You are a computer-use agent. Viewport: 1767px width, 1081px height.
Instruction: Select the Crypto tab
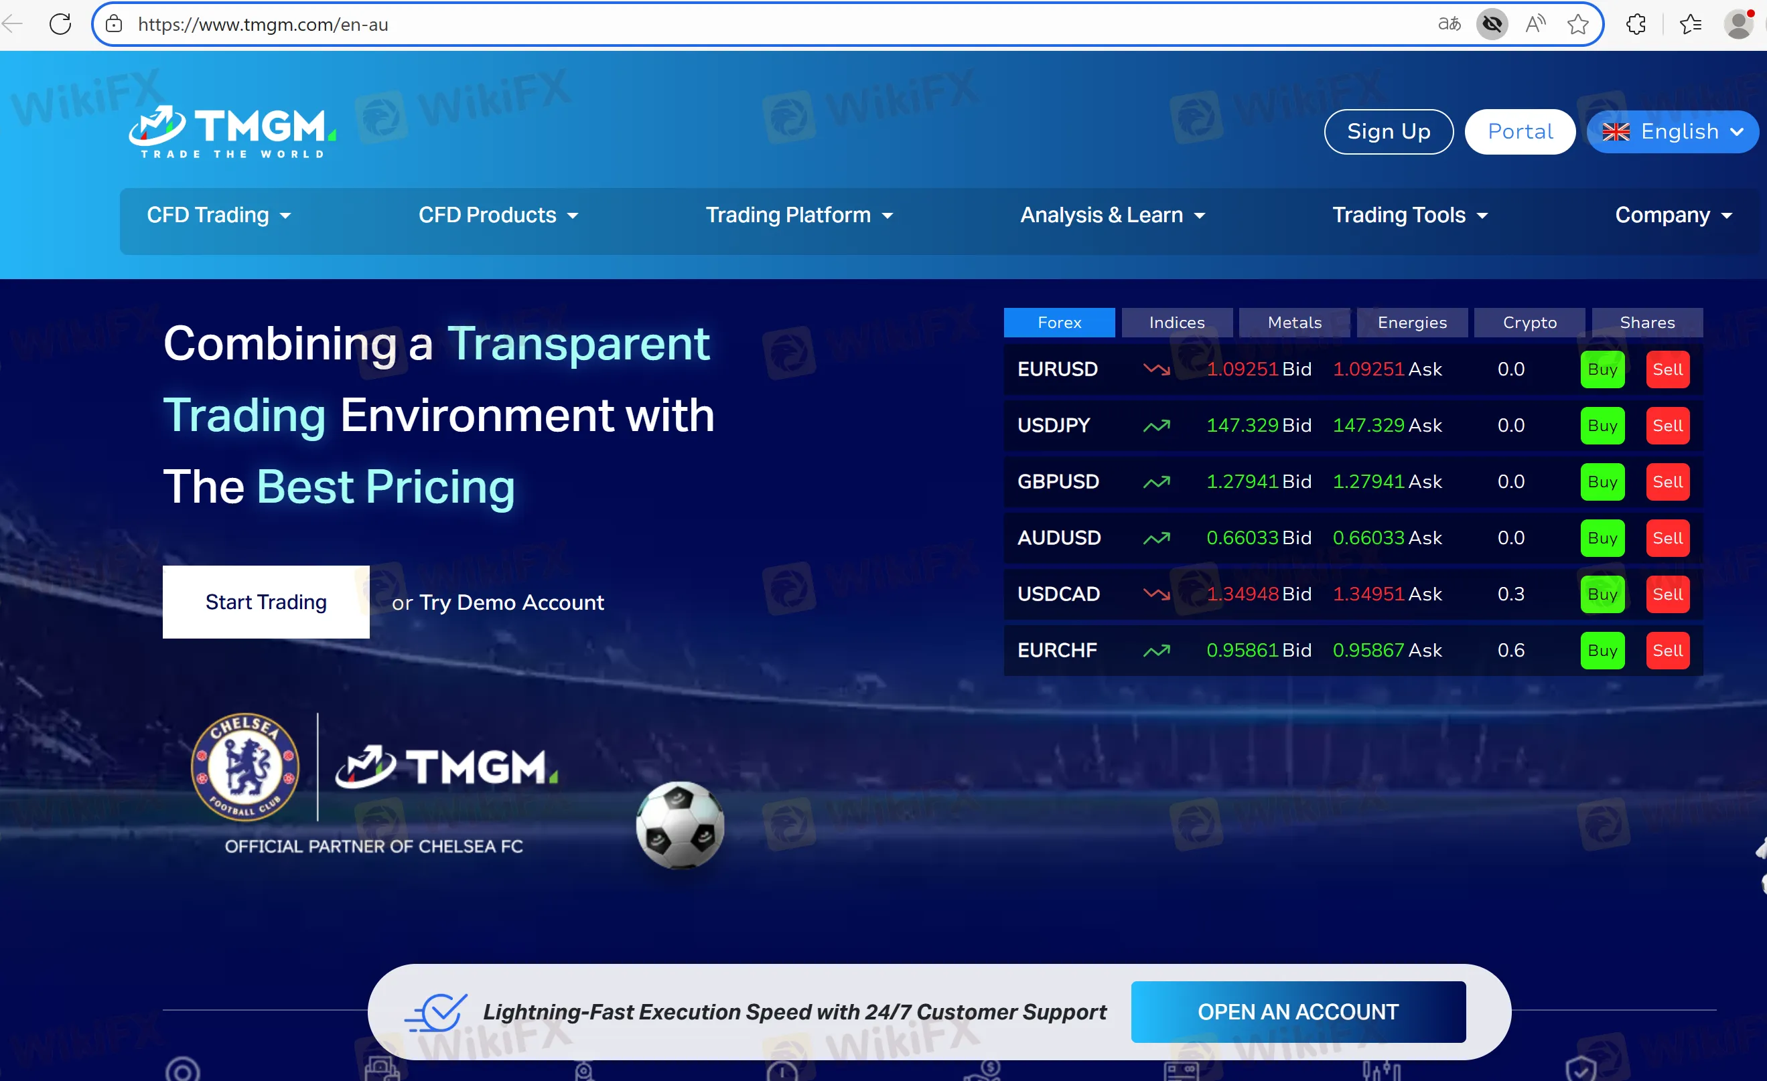pyautogui.click(x=1529, y=323)
